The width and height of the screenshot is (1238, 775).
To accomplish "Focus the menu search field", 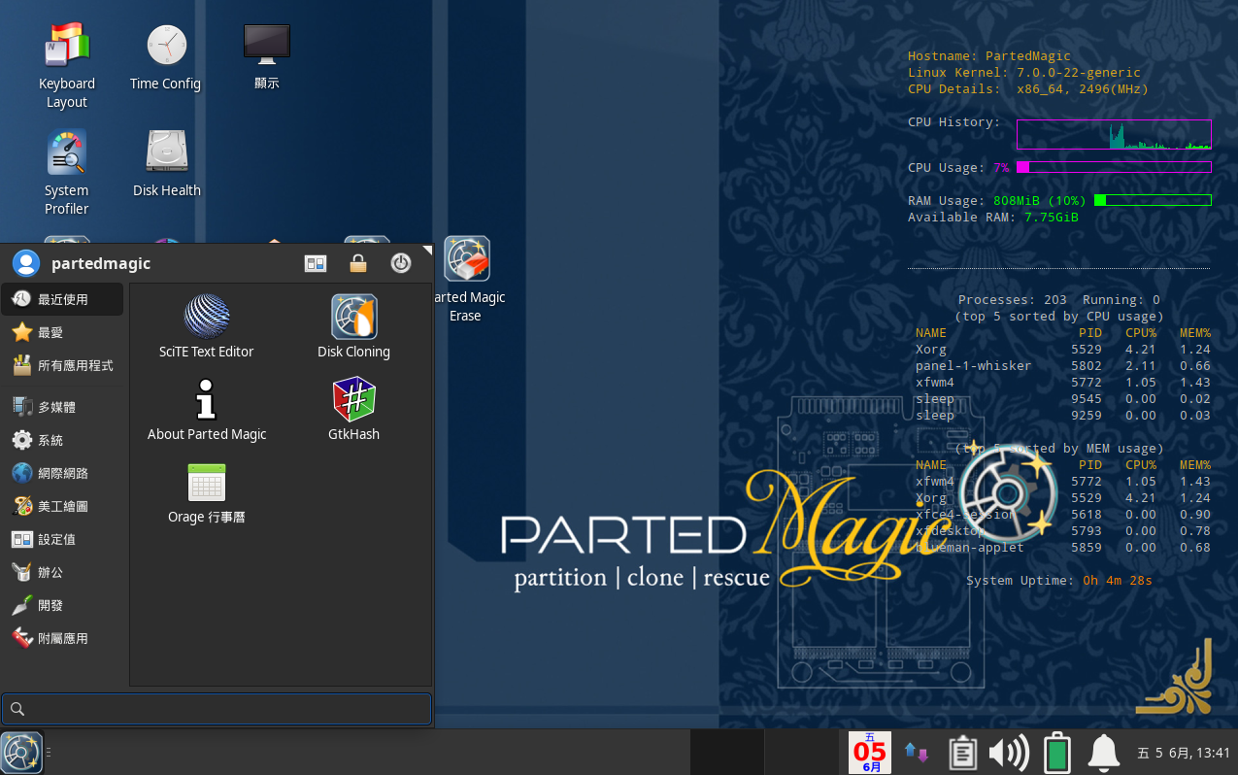I will [x=217, y=709].
